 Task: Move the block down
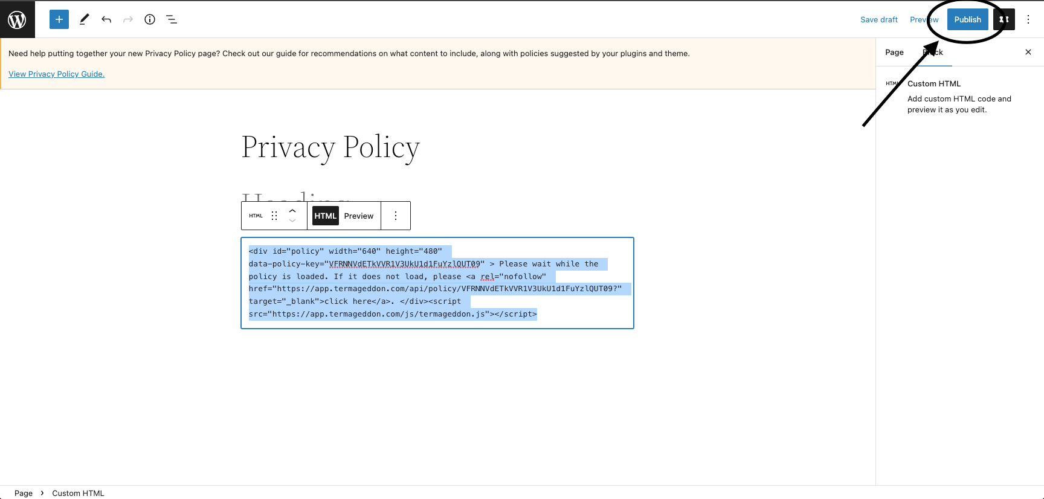pyautogui.click(x=292, y=221)
